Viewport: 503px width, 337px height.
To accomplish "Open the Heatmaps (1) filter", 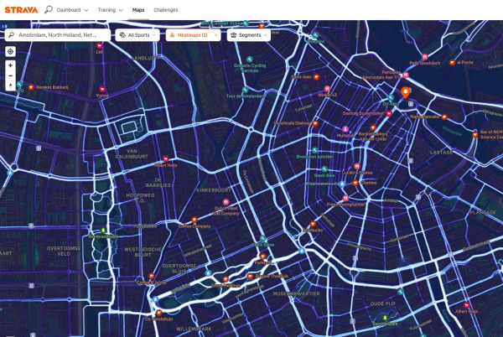I will coord(193,35).
